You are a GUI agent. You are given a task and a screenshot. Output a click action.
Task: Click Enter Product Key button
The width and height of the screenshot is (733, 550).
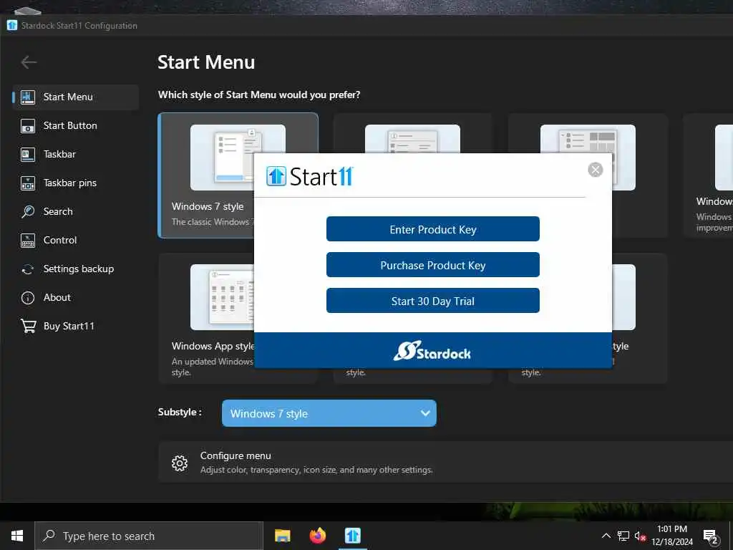pyautogui.click(x=433, y=229)
